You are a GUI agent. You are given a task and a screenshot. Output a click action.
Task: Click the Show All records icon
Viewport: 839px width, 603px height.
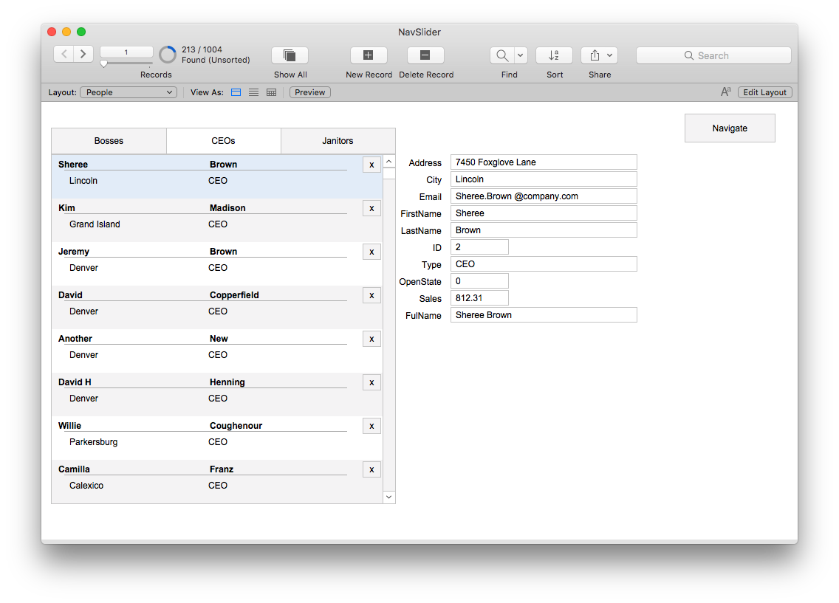290,55
